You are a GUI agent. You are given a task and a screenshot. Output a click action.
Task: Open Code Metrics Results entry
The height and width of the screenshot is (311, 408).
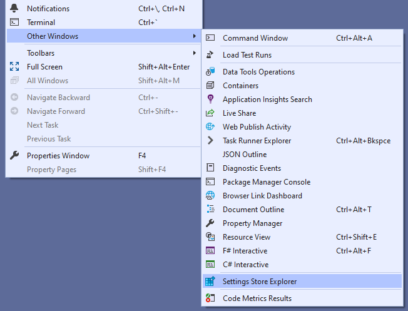[302, 298]
